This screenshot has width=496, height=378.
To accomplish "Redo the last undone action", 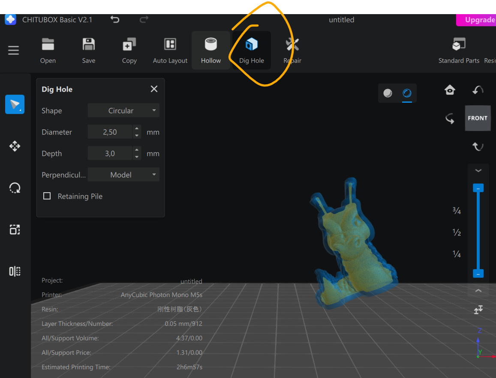I will (144, 20).
